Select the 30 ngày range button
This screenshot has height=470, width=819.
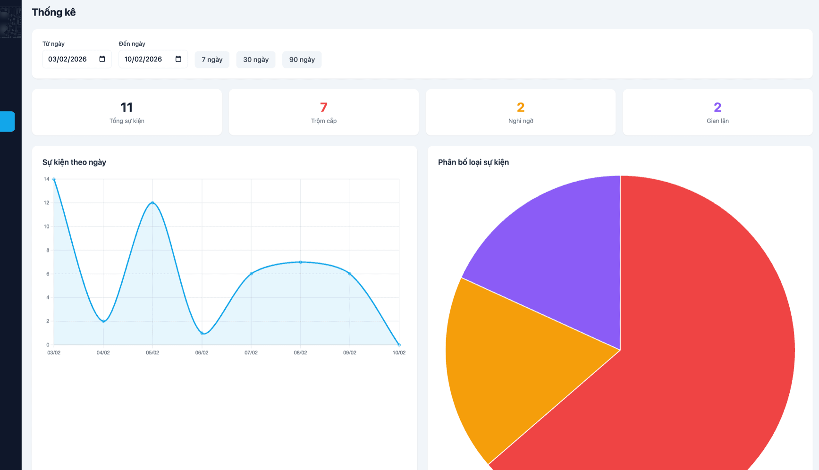point(255,59)
